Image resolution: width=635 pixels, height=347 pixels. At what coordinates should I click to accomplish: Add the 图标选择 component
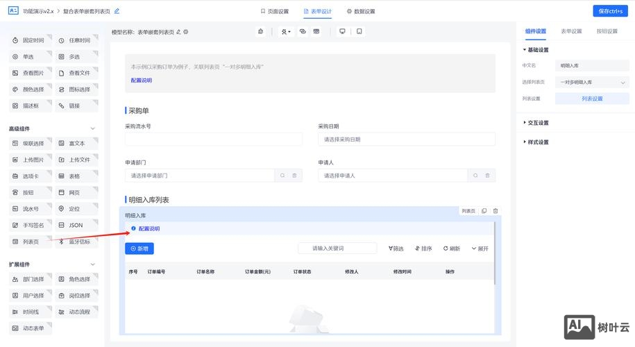(76, 89)
